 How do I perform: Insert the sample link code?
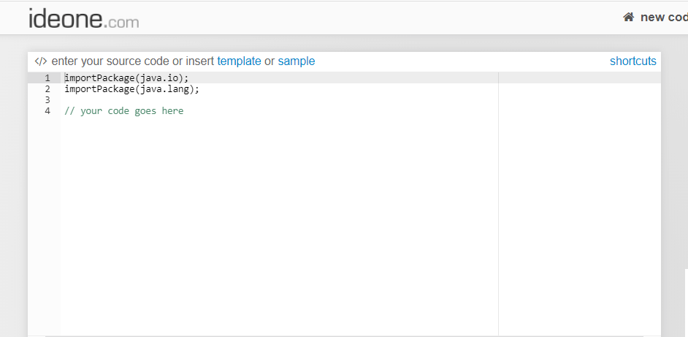pyautogui.click(x=297, y=61)
